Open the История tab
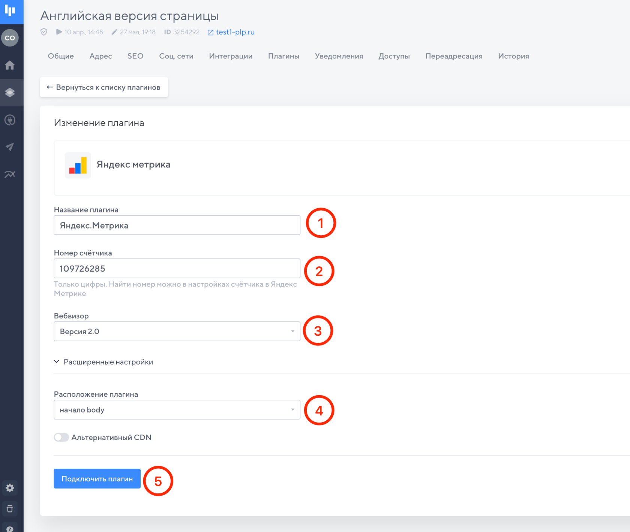The width and height of the screenshot is (630, 532). pos(513,56)
